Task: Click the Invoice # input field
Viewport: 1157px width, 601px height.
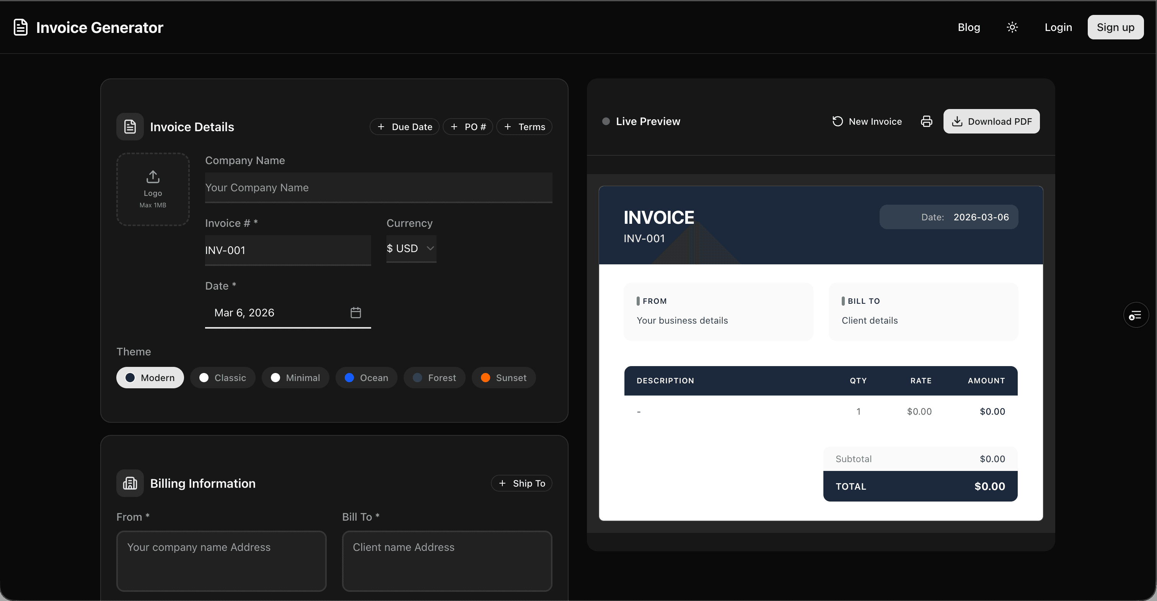Action: pos(287,250)
